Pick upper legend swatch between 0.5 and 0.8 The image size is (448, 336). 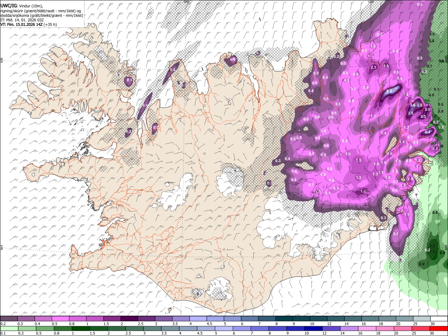pyautogui.click(x=60, y=318)
